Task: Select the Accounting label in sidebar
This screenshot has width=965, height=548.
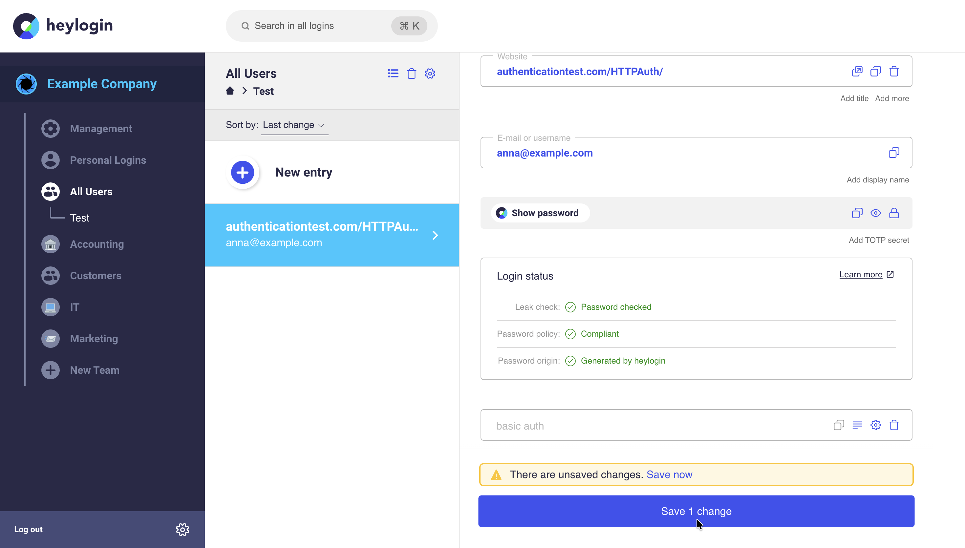Action: click(97, 244)
